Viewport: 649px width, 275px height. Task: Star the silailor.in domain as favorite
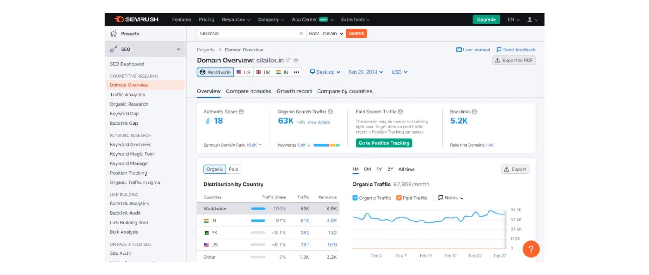pos(296,60)
